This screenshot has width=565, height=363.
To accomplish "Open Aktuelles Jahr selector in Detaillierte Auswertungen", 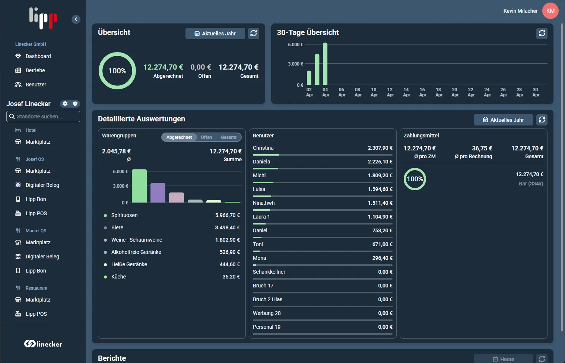I will coord(504,120).
